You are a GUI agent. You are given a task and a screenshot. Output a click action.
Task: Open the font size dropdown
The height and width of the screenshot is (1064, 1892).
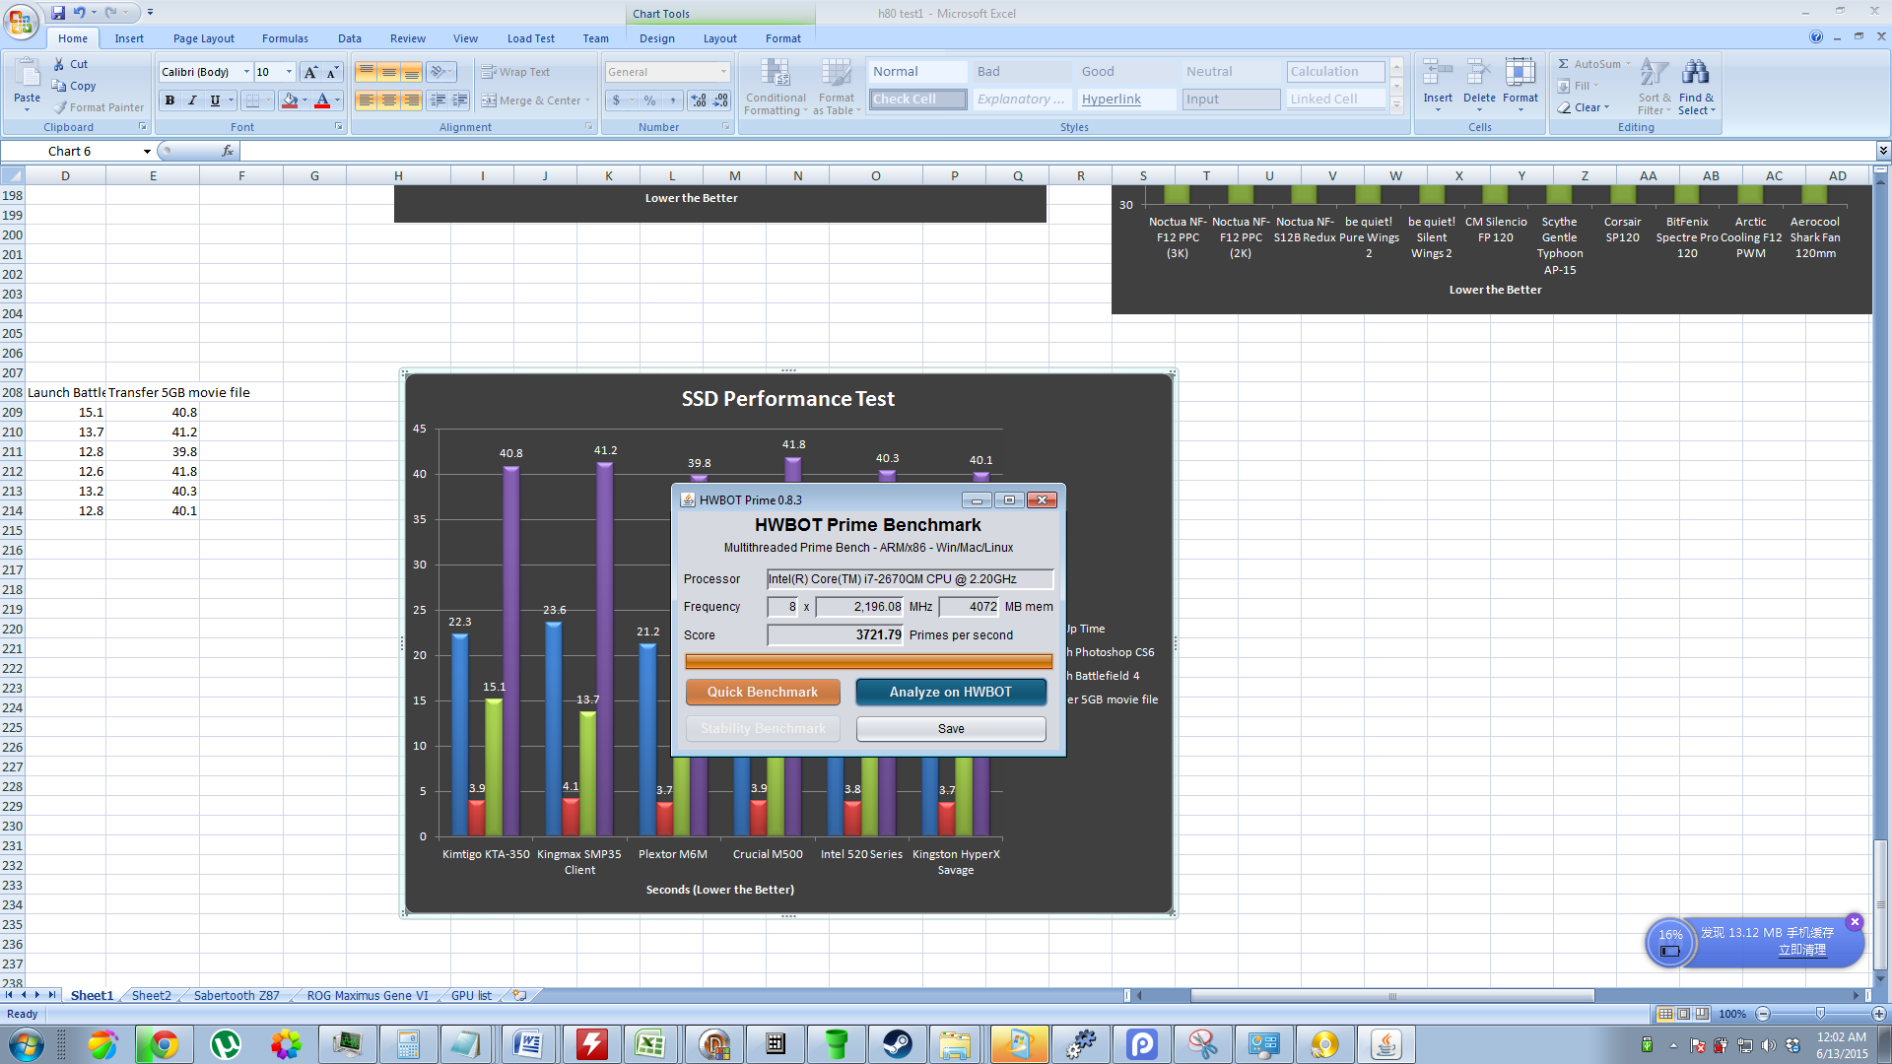pyautogui.click(x=289, y=72)
